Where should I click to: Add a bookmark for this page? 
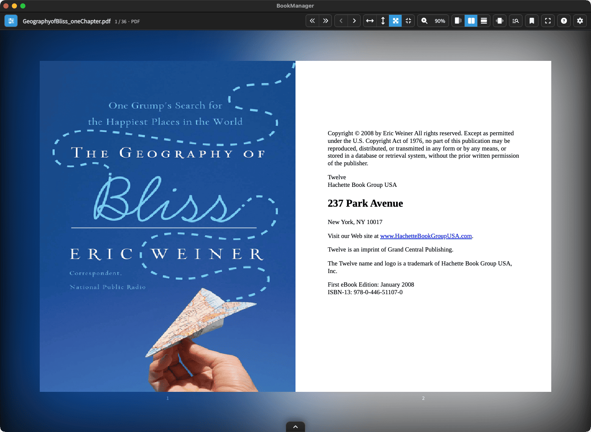pos(532,21)
